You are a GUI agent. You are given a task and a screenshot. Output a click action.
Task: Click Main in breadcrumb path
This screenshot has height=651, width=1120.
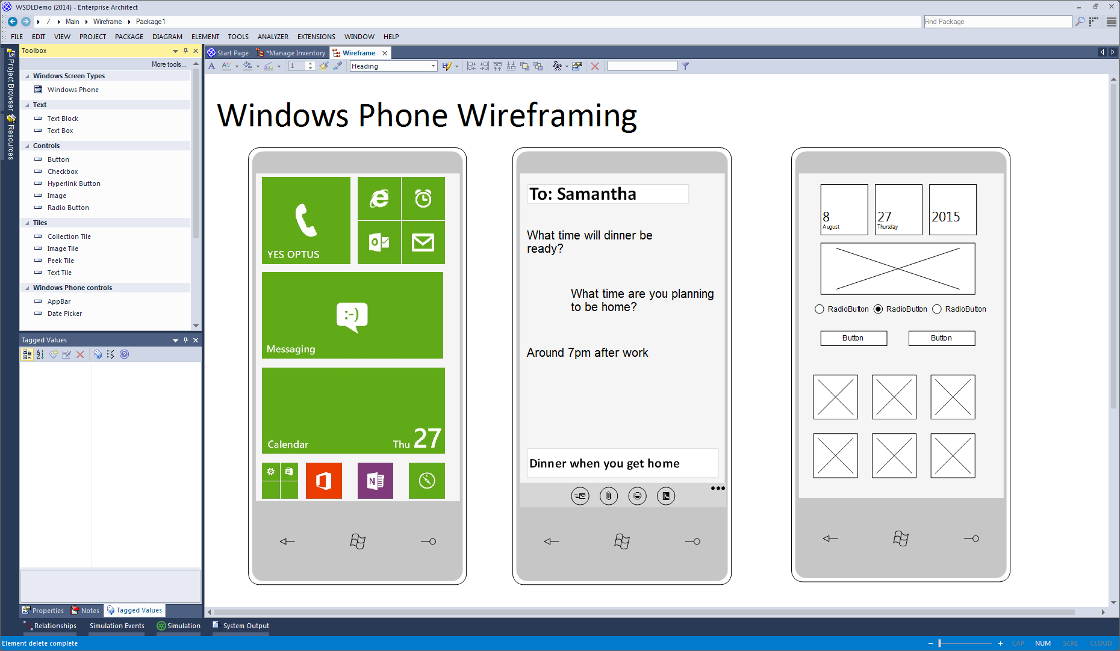72,22
